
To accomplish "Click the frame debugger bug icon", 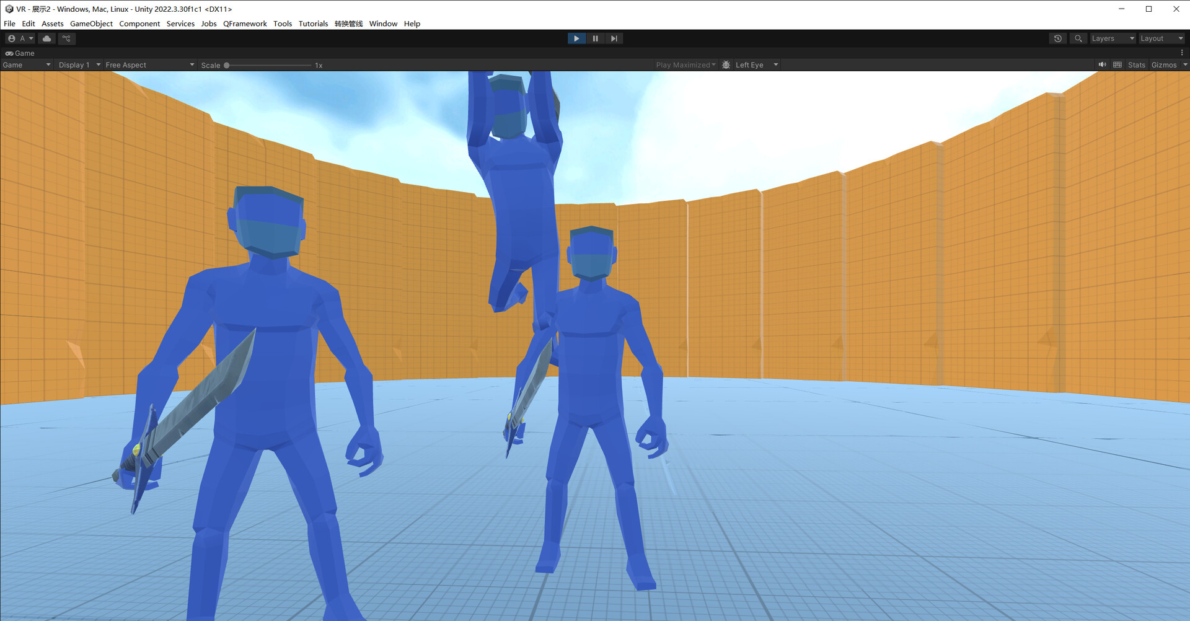I will 726,65.
